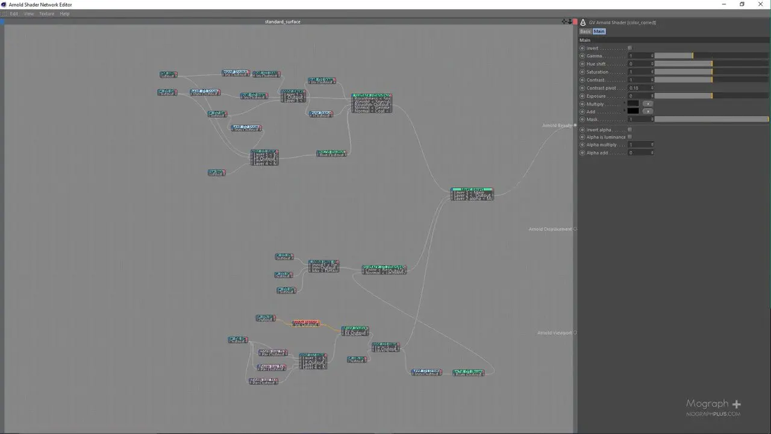
Task: Enable the Alpha is luminance checkbox
Action: click(x=630, y=137)
